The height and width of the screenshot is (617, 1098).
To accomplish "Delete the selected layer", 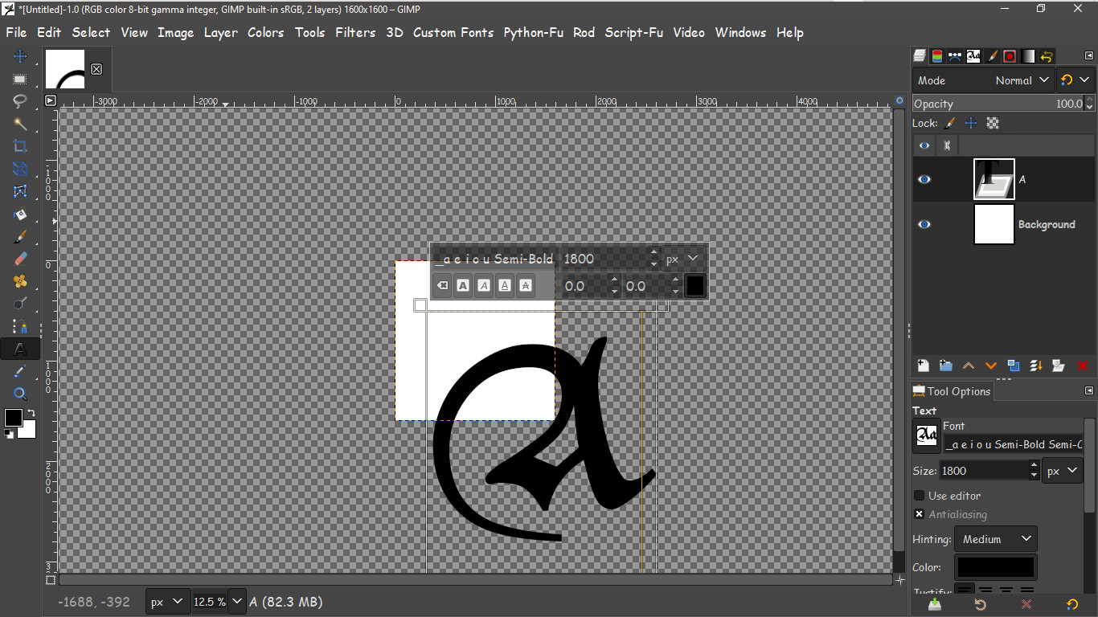I will coord(1082,366).
